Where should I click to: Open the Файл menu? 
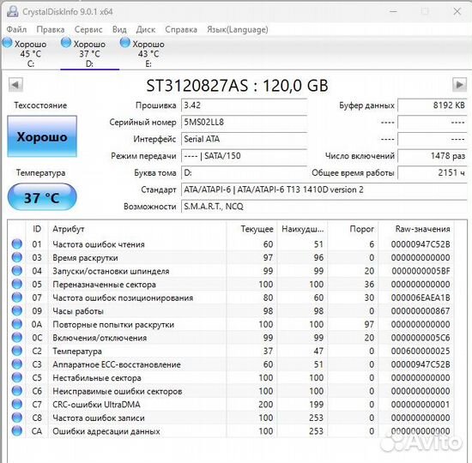(x=16, y=29)
